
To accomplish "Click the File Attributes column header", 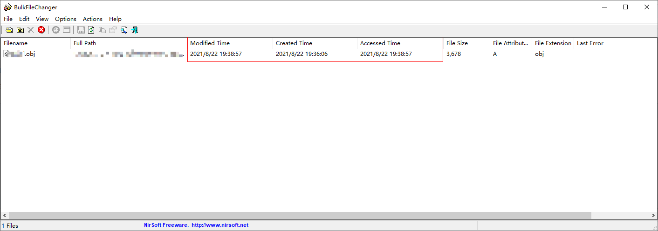I will click(511, 43).
